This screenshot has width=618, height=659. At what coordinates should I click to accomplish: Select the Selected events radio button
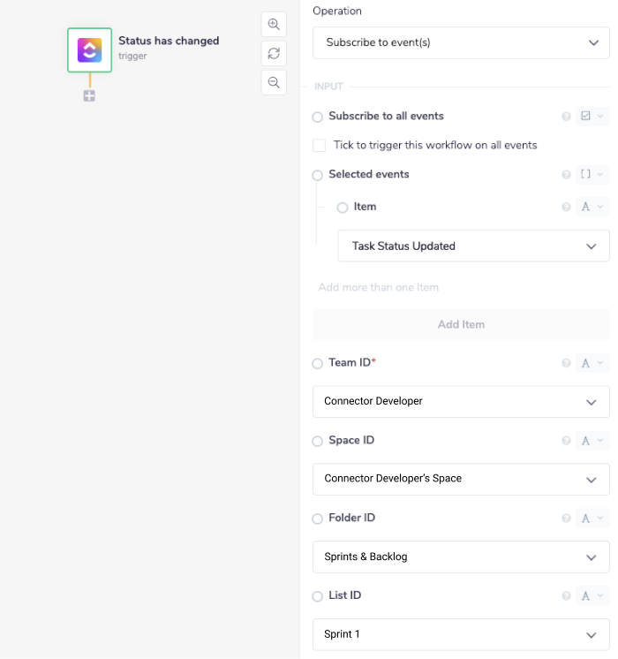tap(318, 175)
